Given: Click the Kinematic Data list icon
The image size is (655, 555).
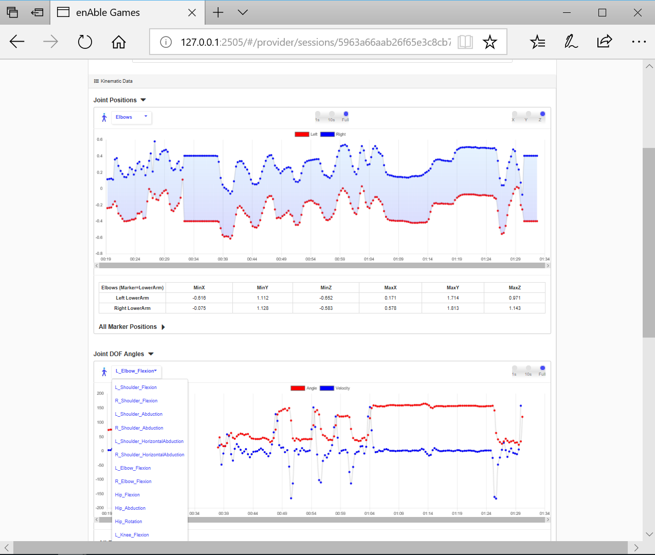Looking at the screenshot, I should (96, 81).
